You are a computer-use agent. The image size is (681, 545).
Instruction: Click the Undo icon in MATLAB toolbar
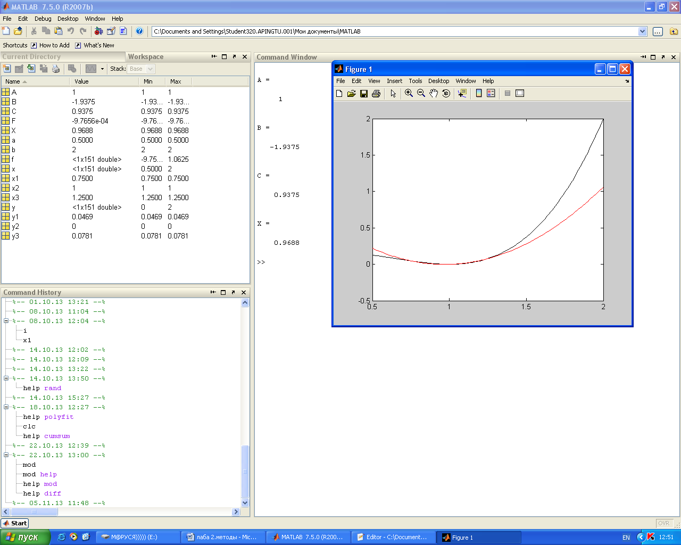(x=71, y=31)
